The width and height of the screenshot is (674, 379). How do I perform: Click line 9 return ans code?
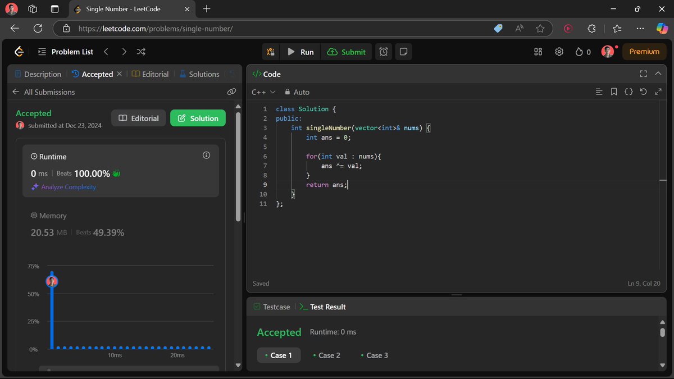tap(327, 185)
